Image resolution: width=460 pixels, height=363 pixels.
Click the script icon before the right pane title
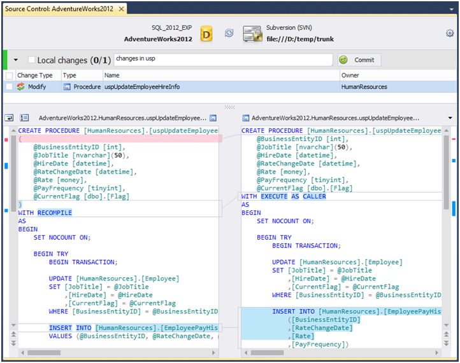tap(246, 118)
